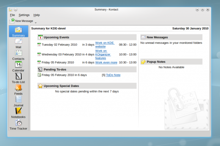Open the 'Work on KDE website' event link
This screenshot has height=146, width=220.
[105, 44]
